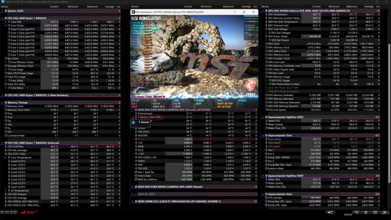The height and width of the screenshot is (220, 391).
Task: Select the GPU Power (Total) row
Action: click(321, 36)
